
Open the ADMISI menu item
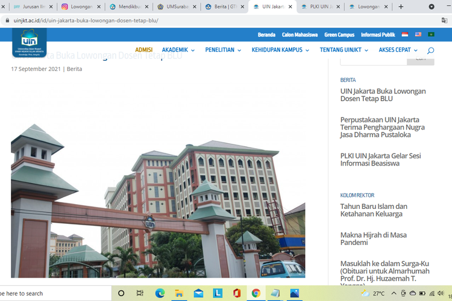tap(143, 50)
